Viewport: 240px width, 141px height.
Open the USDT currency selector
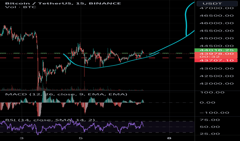pyautogui.click(x=217, y=4)
